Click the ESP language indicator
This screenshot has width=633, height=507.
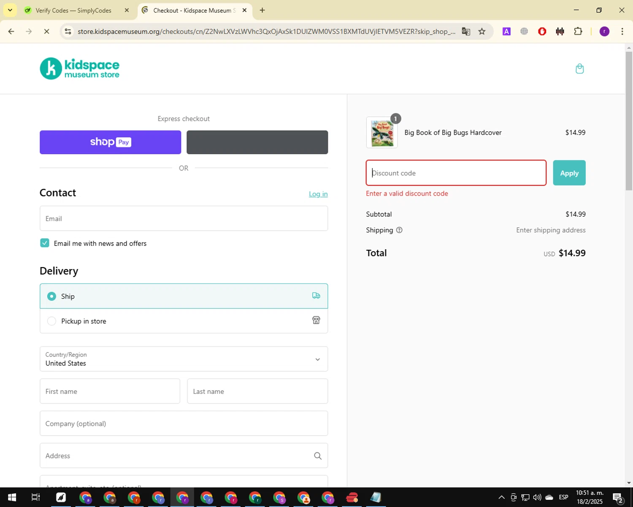tap(563, 497)
